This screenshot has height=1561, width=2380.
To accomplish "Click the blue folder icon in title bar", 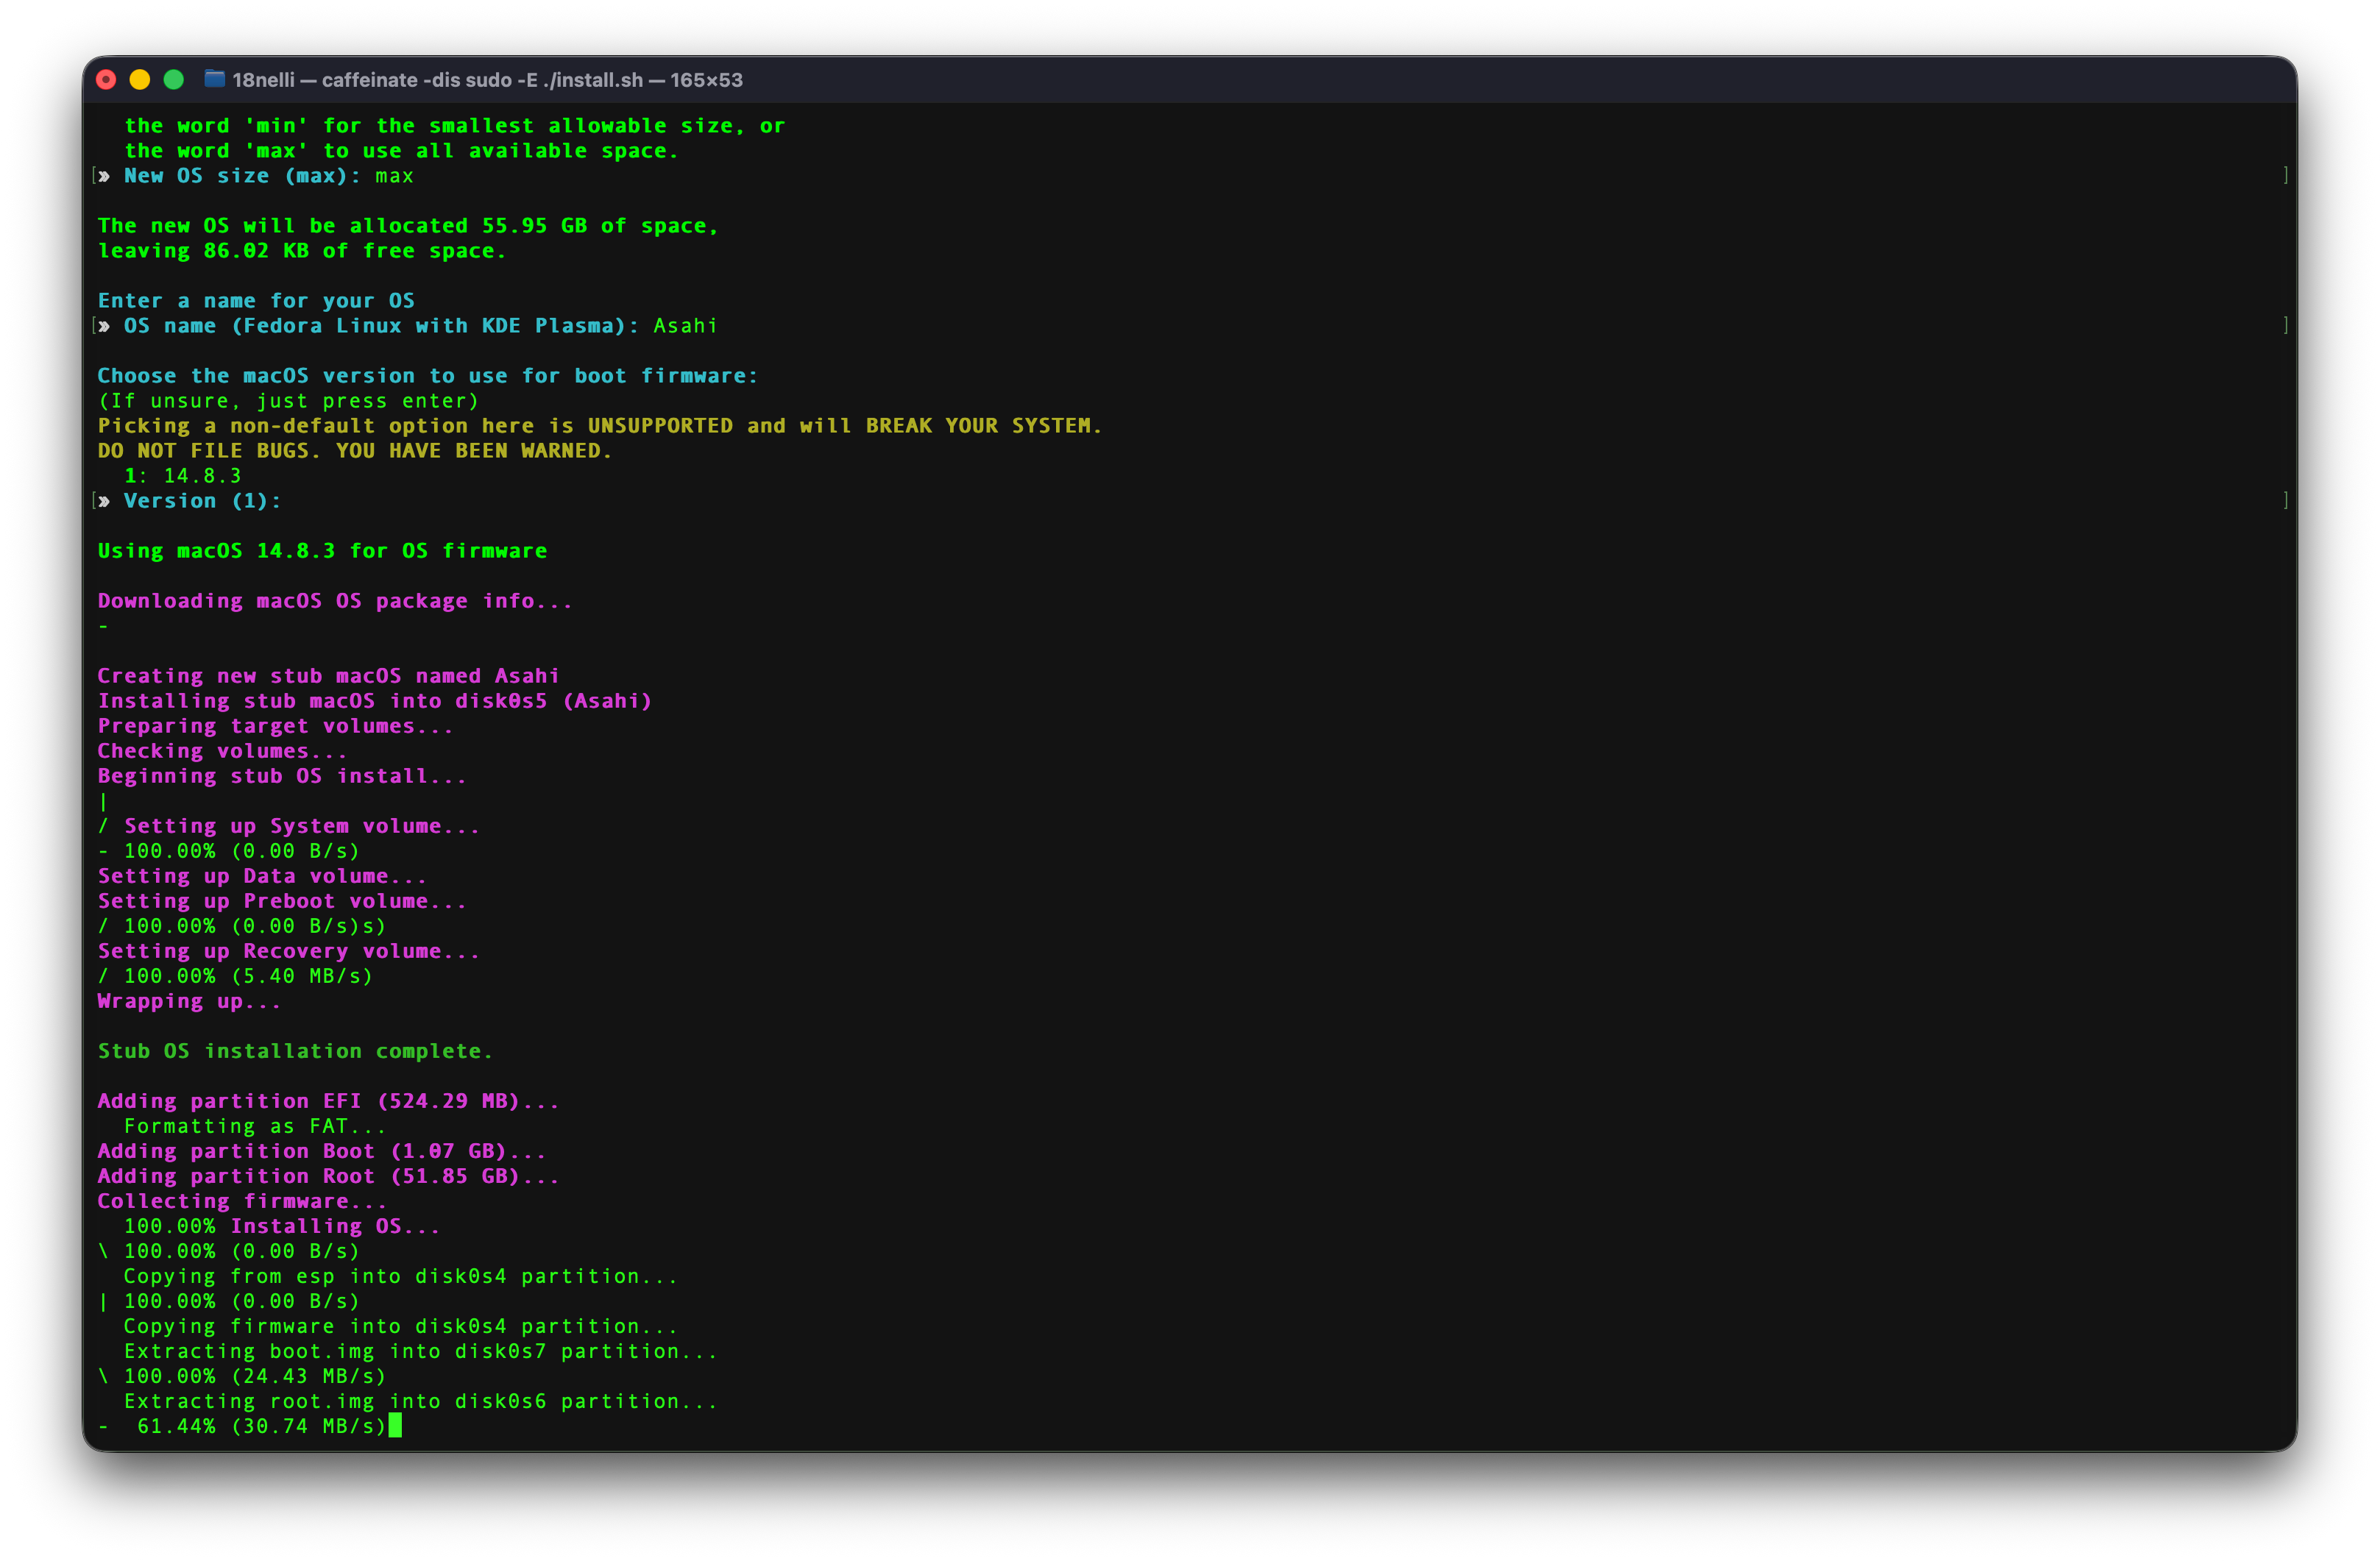I will (214, 79).
